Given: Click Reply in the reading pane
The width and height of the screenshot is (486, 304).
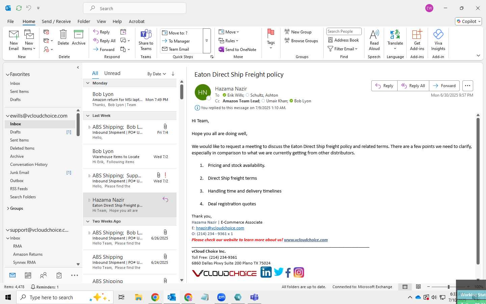Looking at the screenshot, I should coord(384,86).
